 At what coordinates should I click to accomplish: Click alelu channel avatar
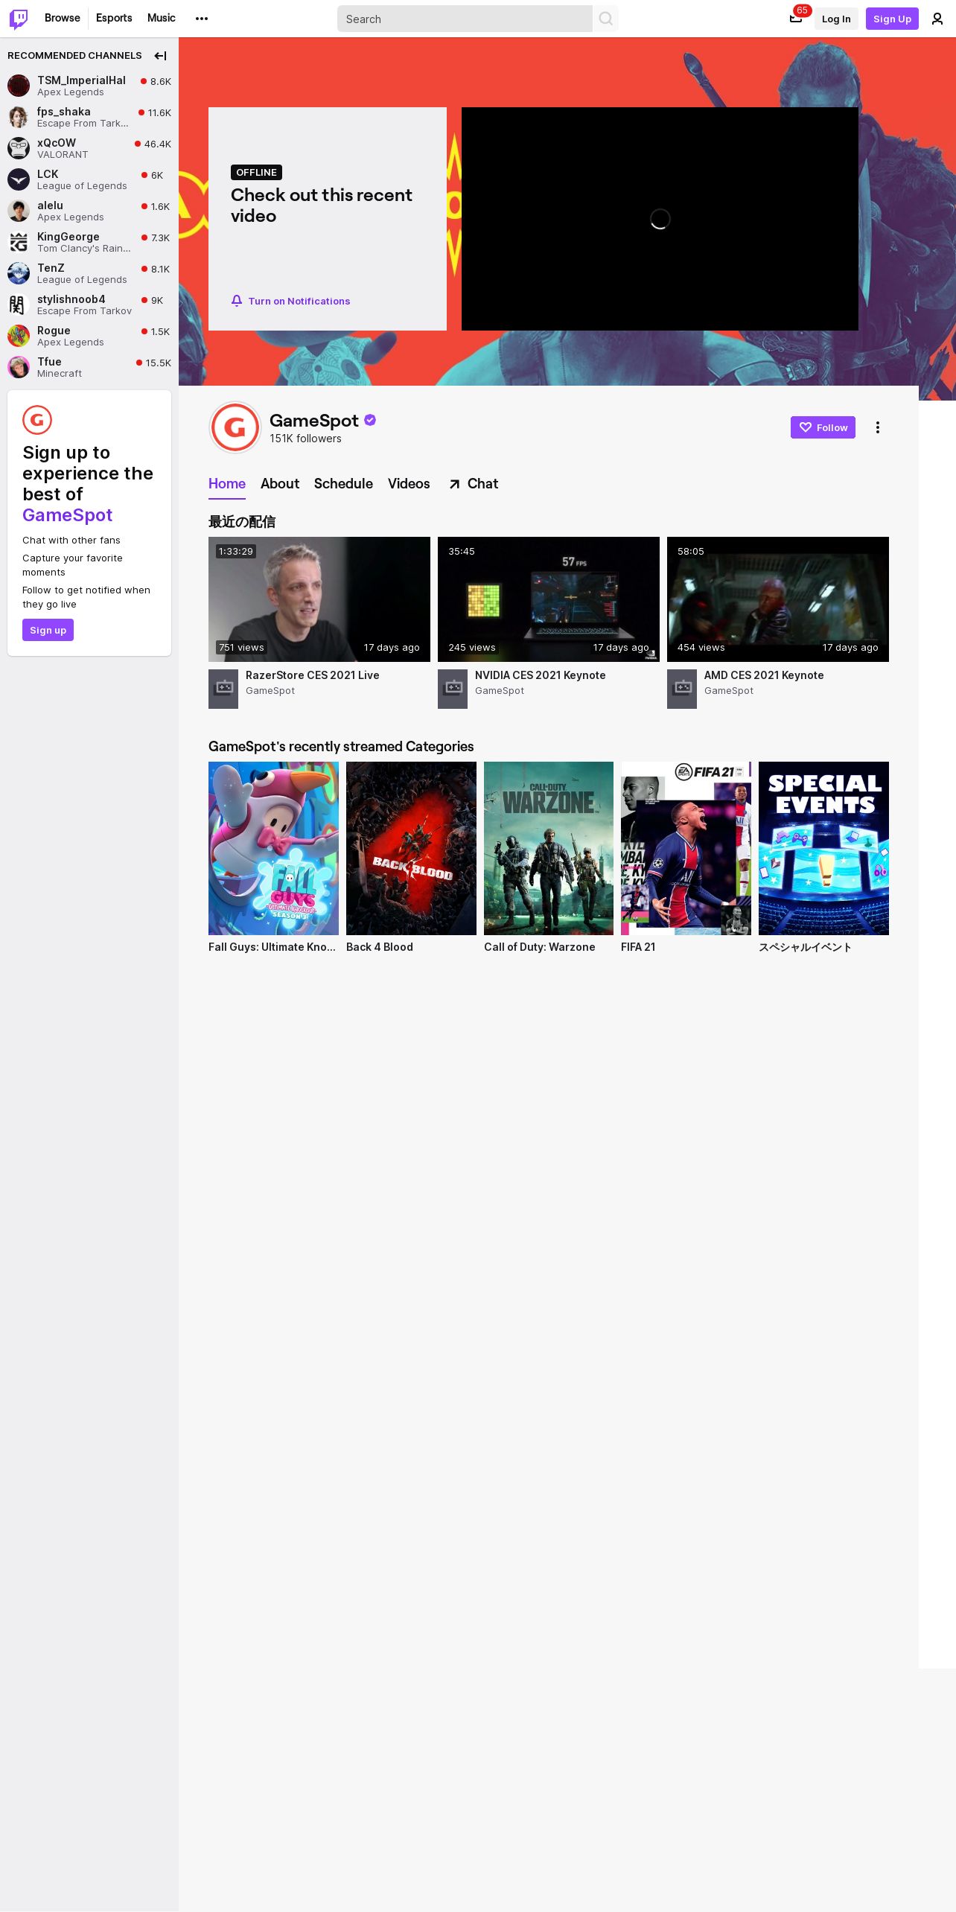coord(19,211)
